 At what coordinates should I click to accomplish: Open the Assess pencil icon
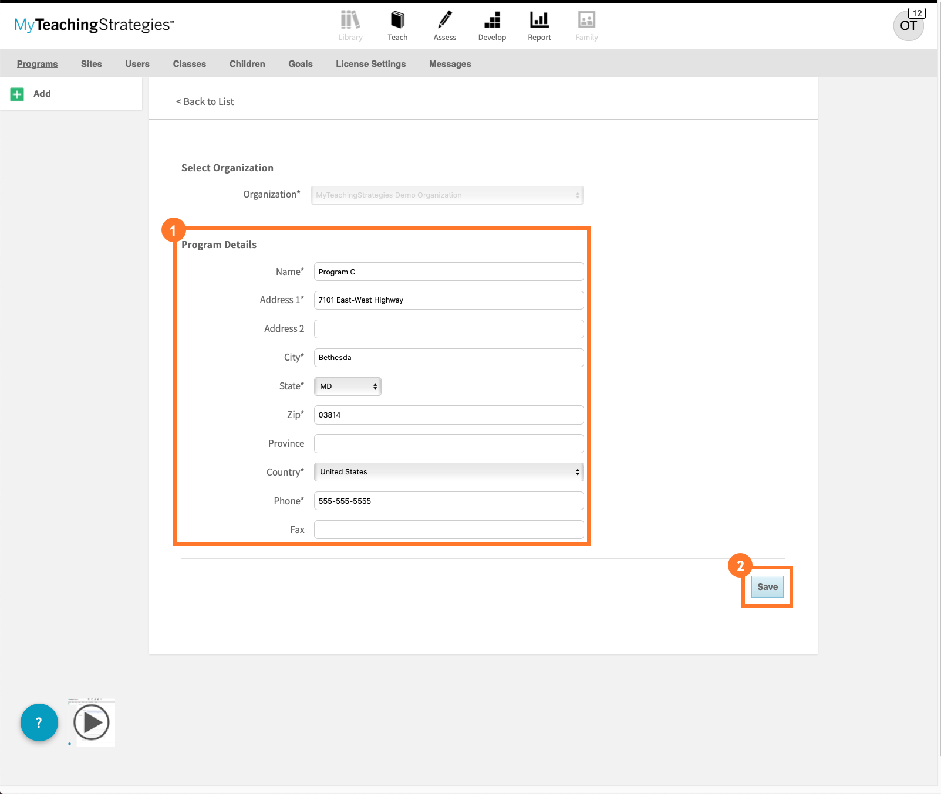click(444, 21)
